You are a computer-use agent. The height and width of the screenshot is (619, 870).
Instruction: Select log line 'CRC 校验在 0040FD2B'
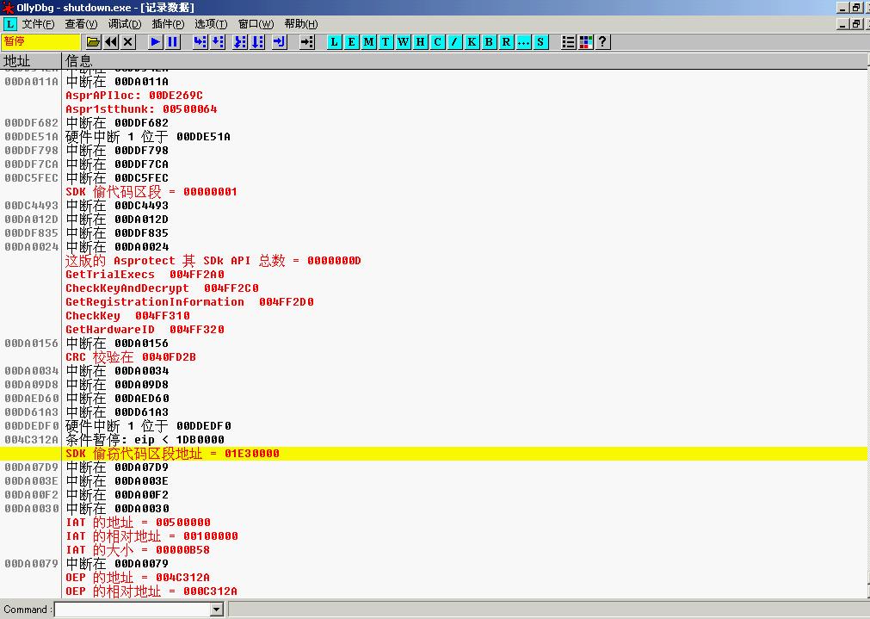click(x=131, y=357)
